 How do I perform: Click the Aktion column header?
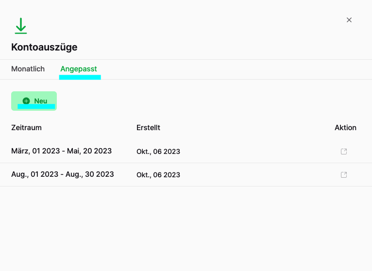345,128
